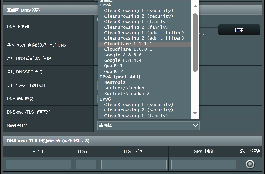Click the TLS 主机名 input field

[x=134, y=164]
